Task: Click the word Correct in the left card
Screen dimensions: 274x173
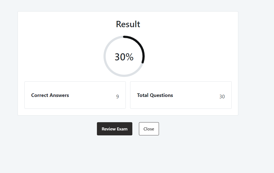Action: pos(40,95)
